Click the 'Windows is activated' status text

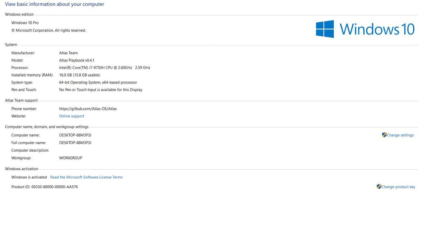(29, 177)
